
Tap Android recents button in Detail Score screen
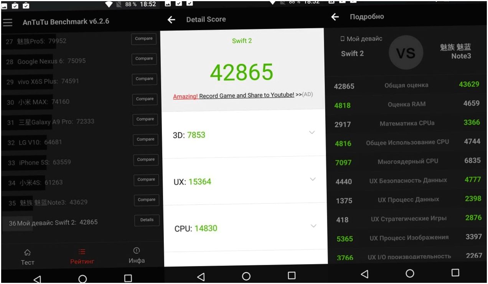292,276
